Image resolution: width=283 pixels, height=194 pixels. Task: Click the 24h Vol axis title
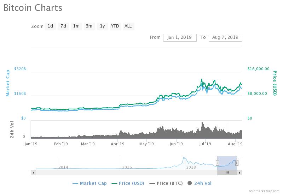[x=12, y=129]
